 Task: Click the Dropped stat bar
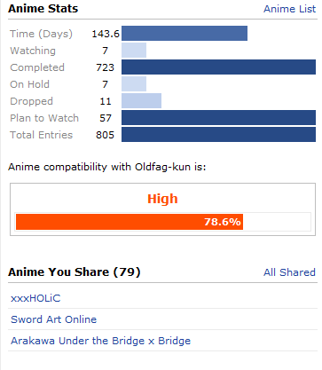[x=141, y=101]
